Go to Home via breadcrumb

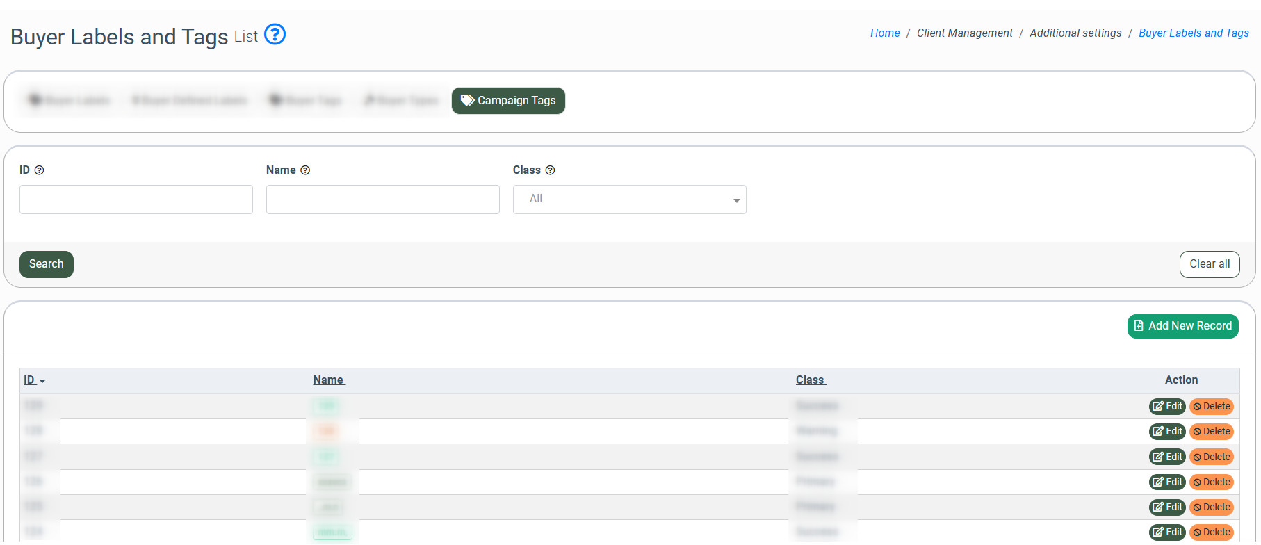884,33
